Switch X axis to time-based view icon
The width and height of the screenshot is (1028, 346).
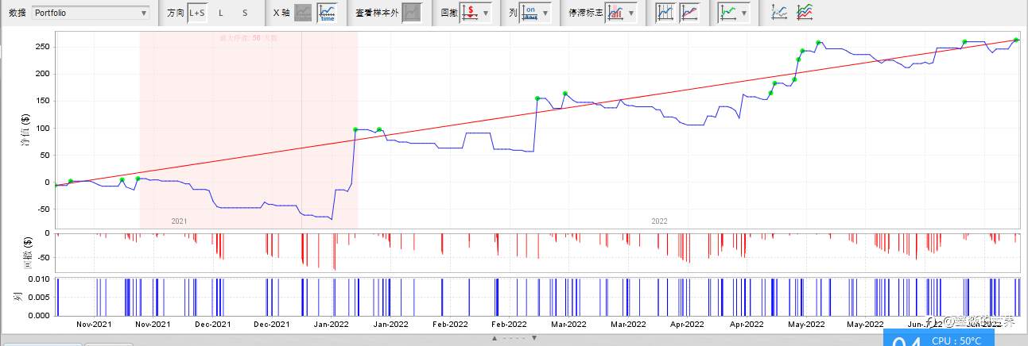(326, 13)
